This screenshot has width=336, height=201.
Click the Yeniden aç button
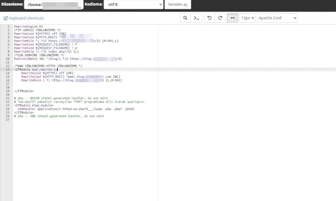pos(178,4)
